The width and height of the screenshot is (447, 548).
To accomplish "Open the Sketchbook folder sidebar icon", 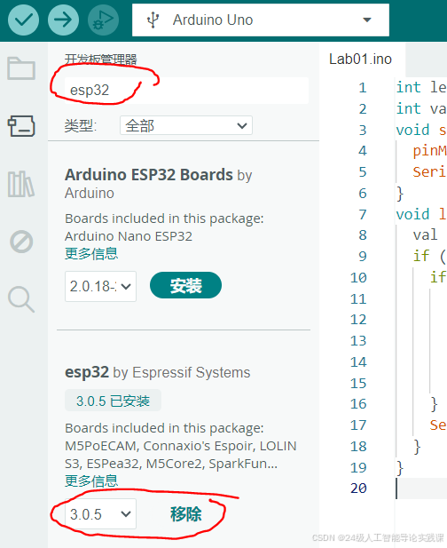I will coord(21,68).
